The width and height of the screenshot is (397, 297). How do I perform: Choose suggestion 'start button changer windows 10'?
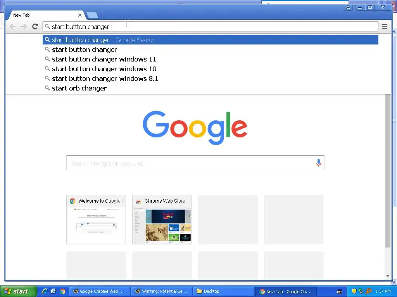tap(211, 69)
